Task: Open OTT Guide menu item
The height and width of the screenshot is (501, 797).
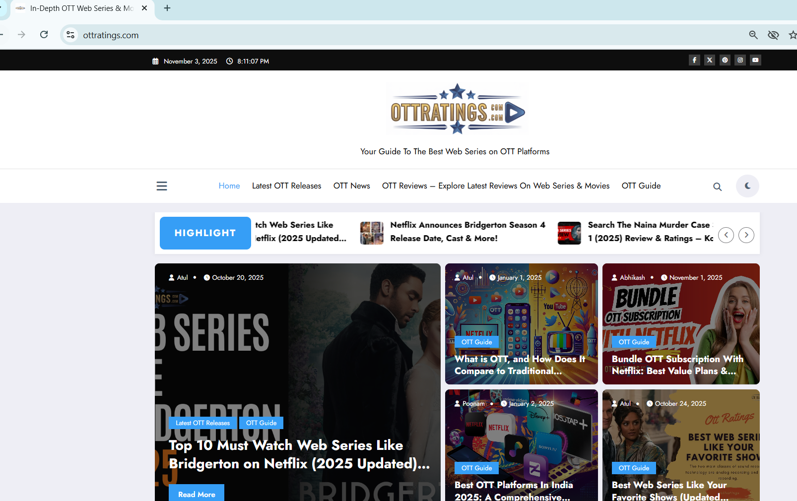Action: coord(641,186)
